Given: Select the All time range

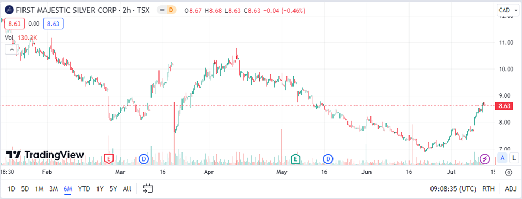Looking at the screenshot, I should coord(127,189).
